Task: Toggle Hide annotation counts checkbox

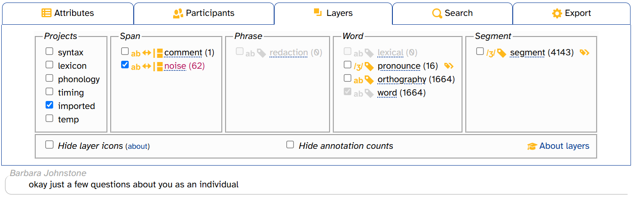Action: pos(290,145)
